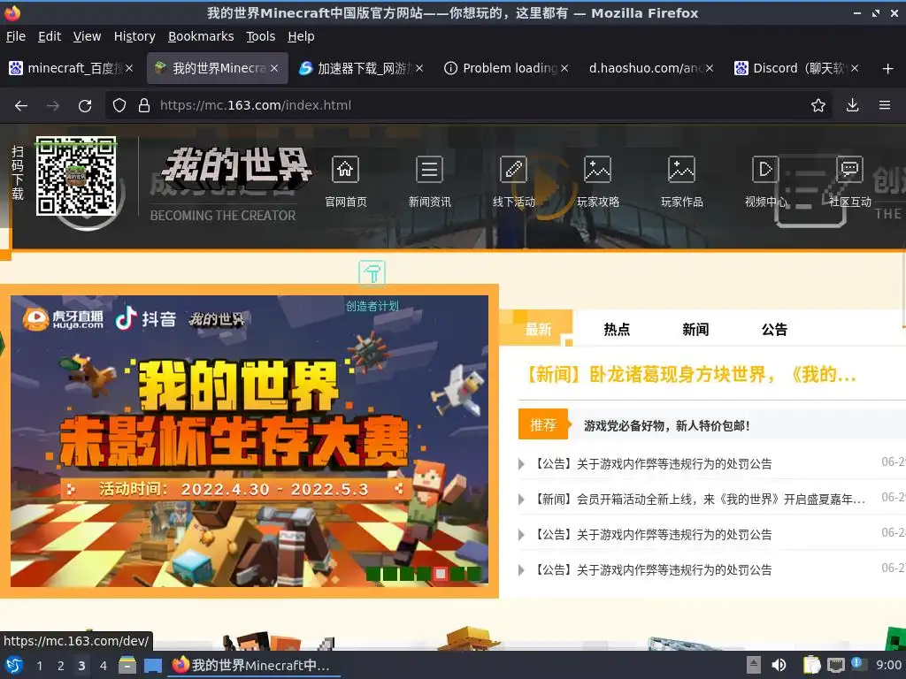Open headline 卧龙诸葛现身方块世界 article
Screen dimensions: 906x679
[x=689, y=375]
